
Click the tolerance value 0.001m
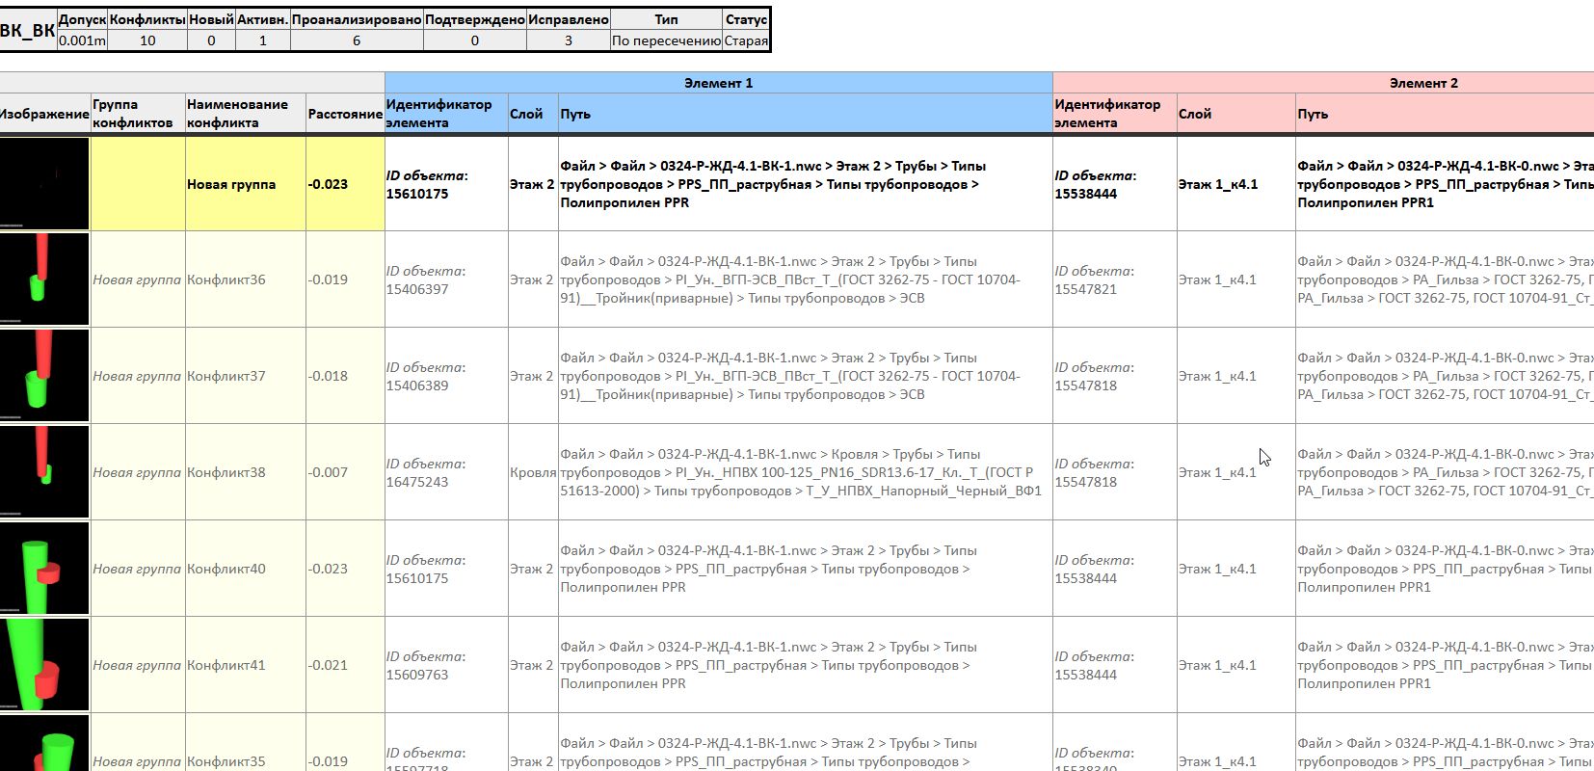pos(82,40)
